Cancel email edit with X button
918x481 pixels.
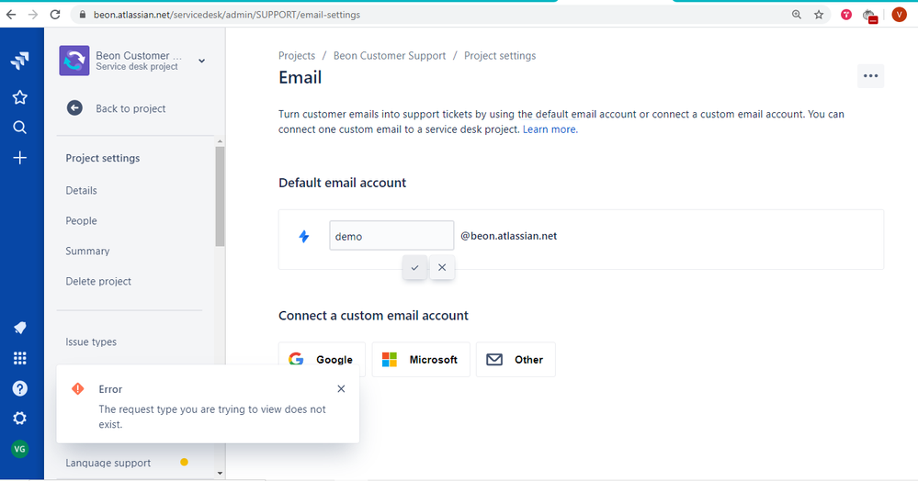pos(442,267)
